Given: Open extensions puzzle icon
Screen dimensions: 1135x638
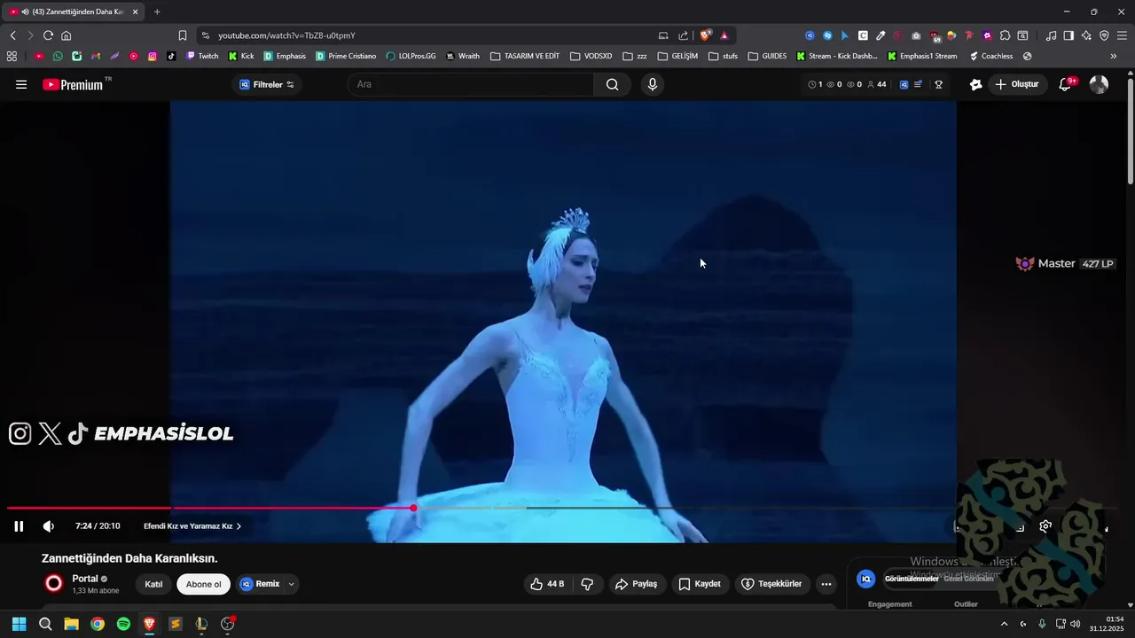Looking at the screenshot, I should point(1005,35).
